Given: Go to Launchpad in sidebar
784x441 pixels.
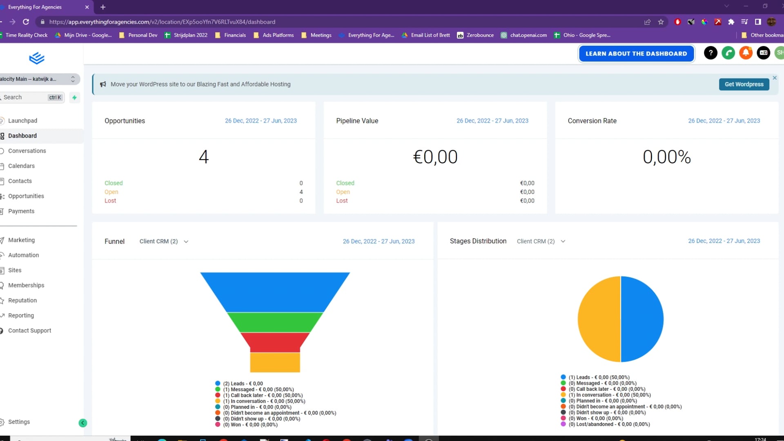Looking at the screenshot, I should tap(22, 121).
